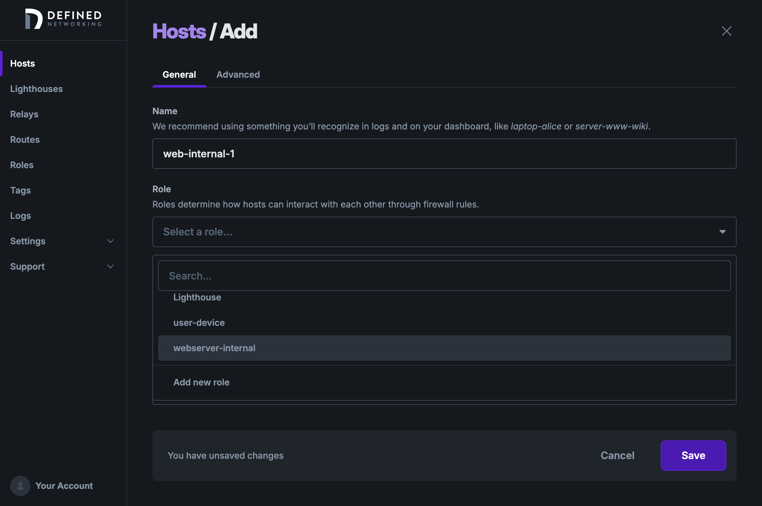This screenshot has height=506, width=762.
Task: View the Roles section
Action: [x=22, y=165]
